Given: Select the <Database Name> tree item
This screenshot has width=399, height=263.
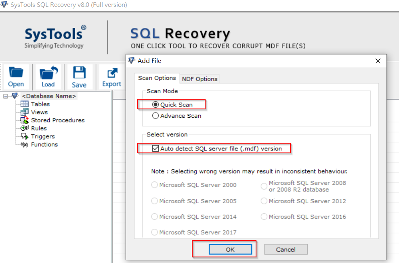Looking at the screenshot, I should 49,96.
